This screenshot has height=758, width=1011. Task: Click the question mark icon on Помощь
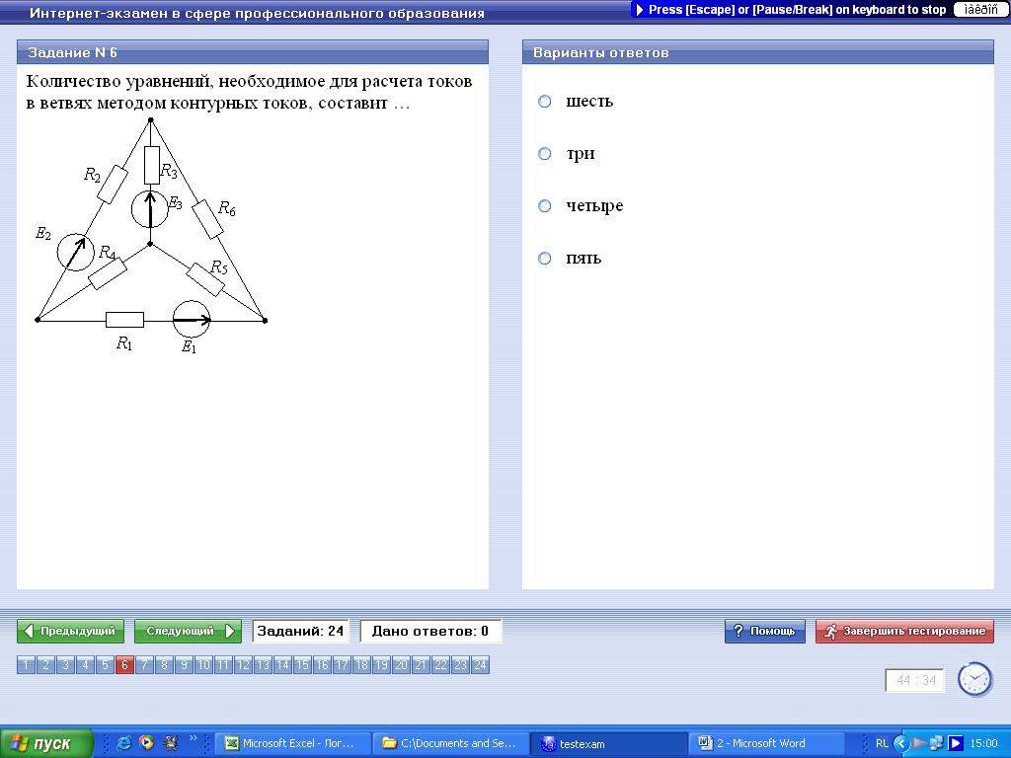tap(739, 631)
